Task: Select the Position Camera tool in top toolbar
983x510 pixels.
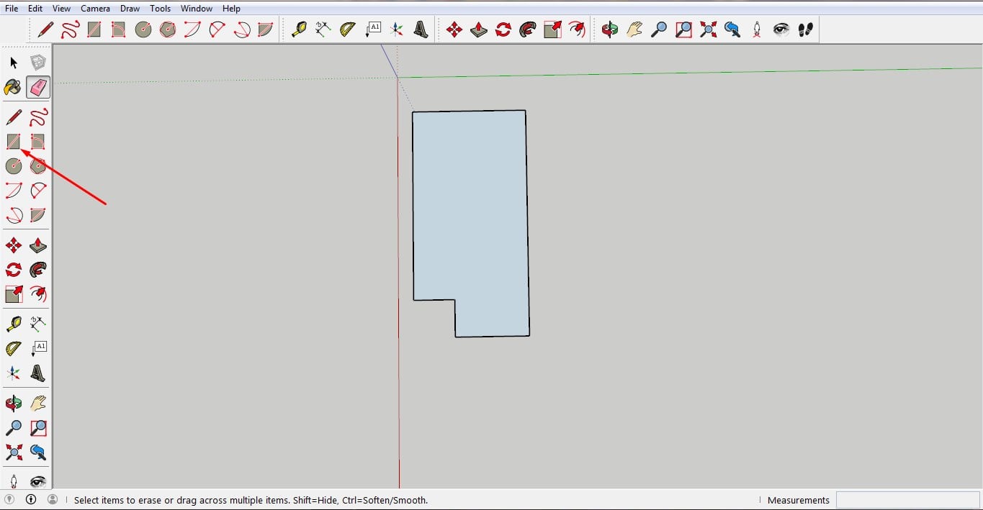Action: coord(757,29)
